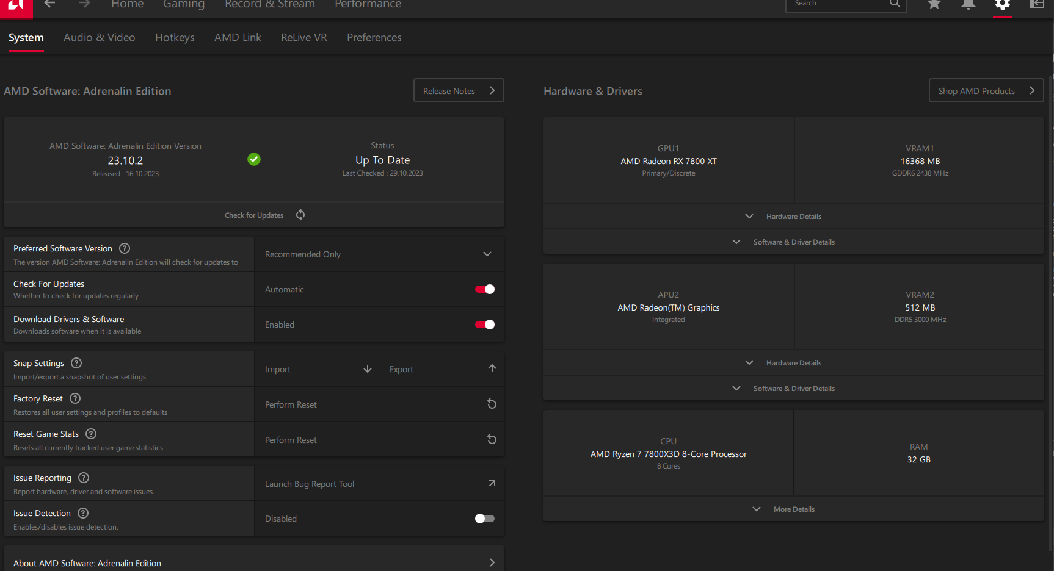The width and height of the screenshot is (1054, 571).
Task: Expand APU2 Hardware Details
Action: point(793,363)
